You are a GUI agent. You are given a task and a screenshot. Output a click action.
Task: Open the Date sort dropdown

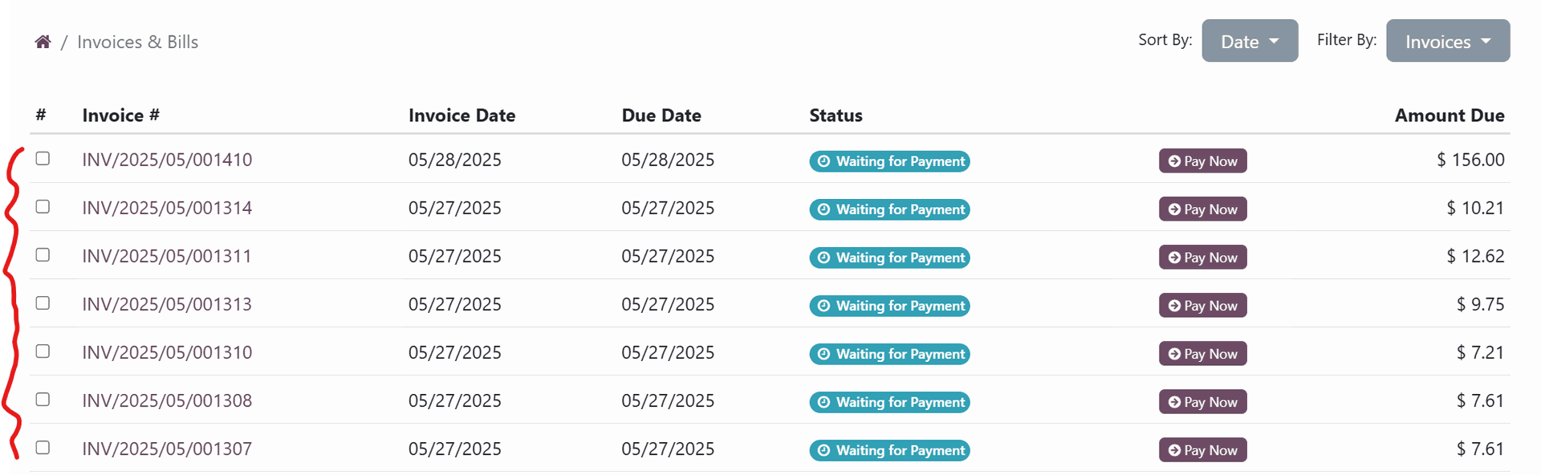point(1250,41)
